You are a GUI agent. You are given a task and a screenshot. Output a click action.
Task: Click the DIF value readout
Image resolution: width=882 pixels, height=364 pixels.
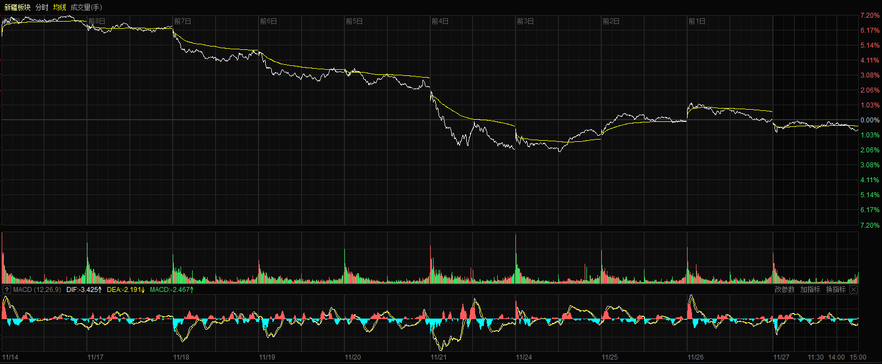[x=84, y=290]
